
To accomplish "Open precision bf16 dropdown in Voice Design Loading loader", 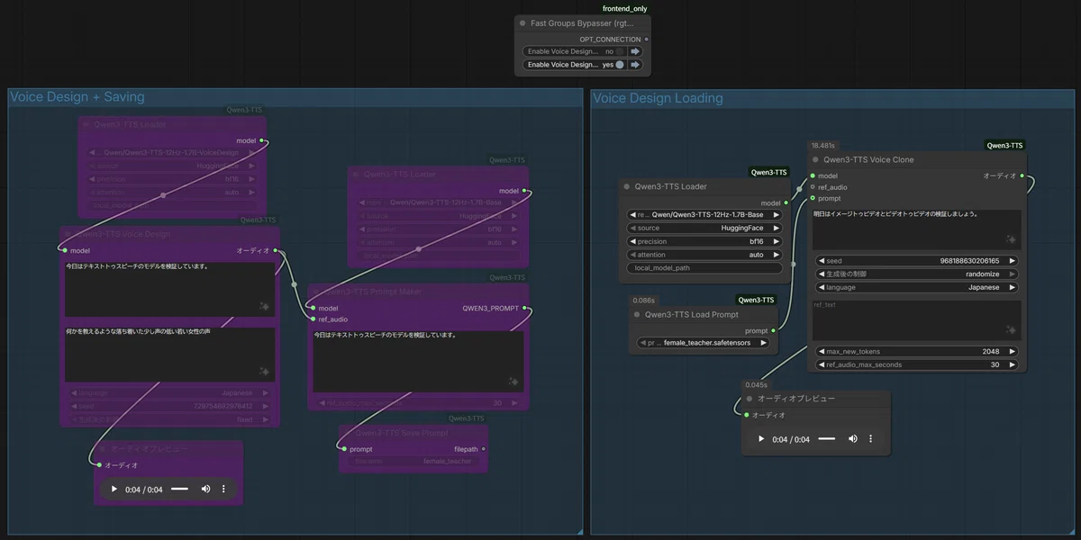I will tap(704, 241).
